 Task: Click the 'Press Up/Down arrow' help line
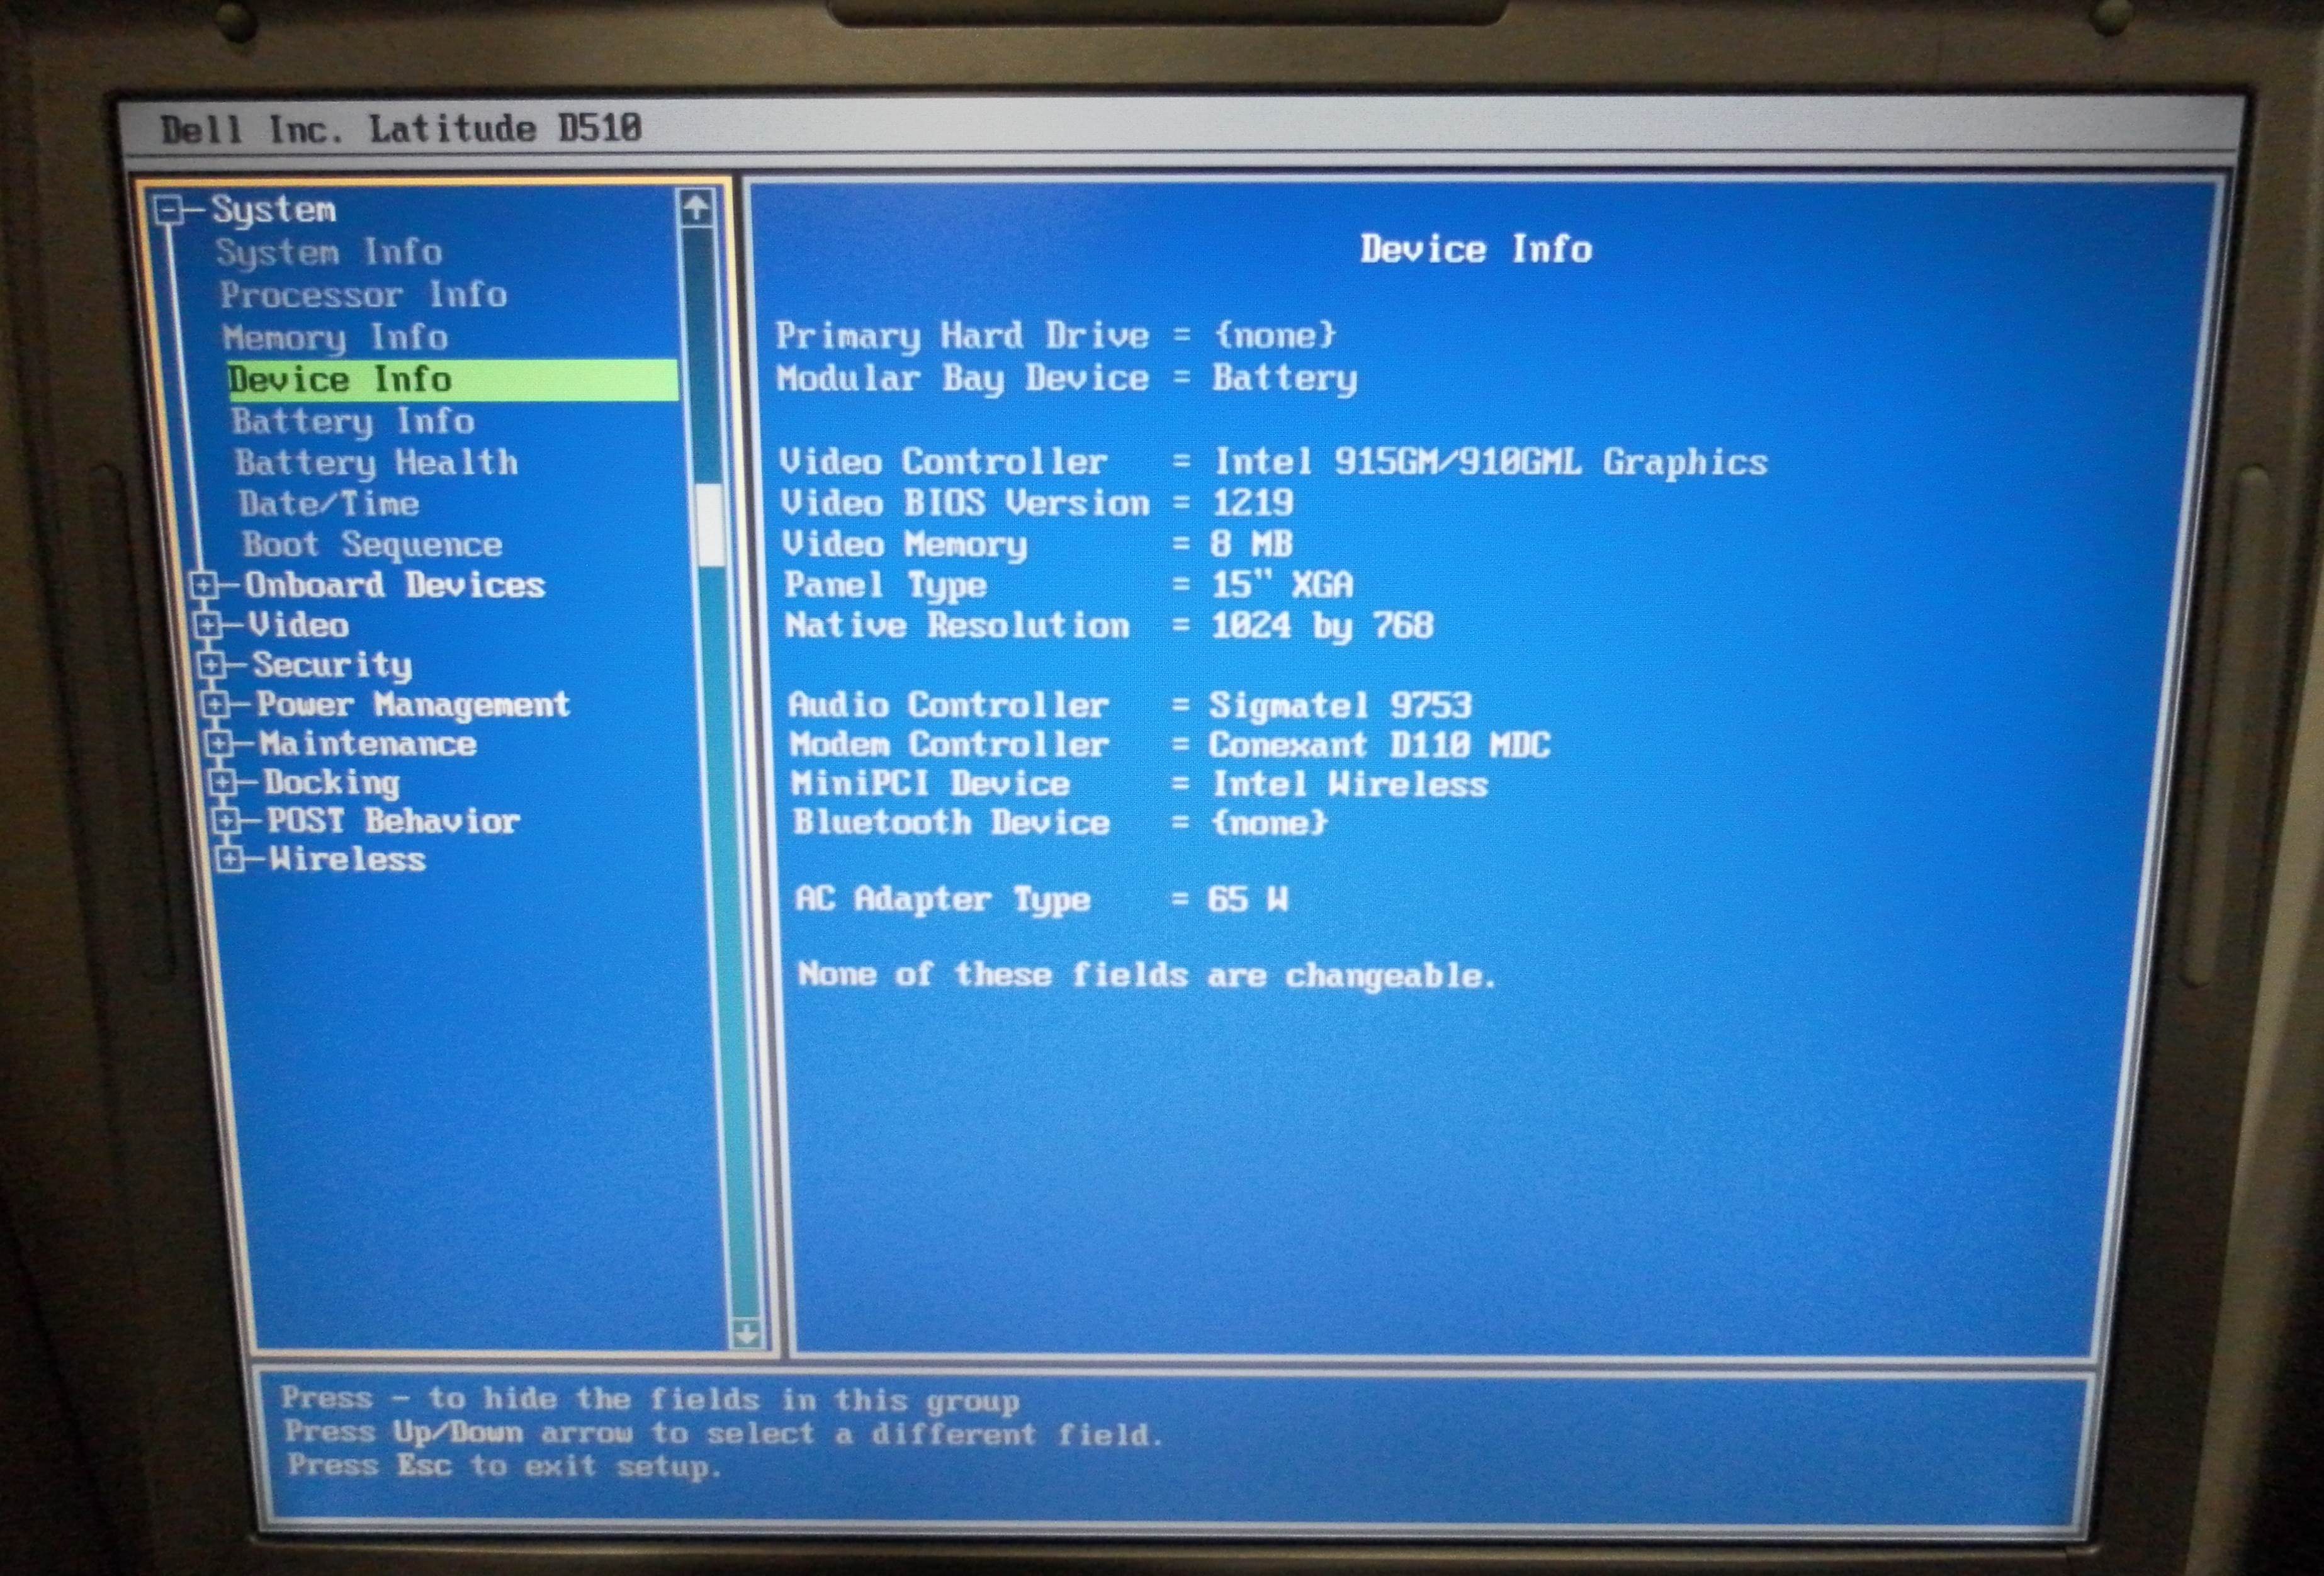tap(724, 1433)
